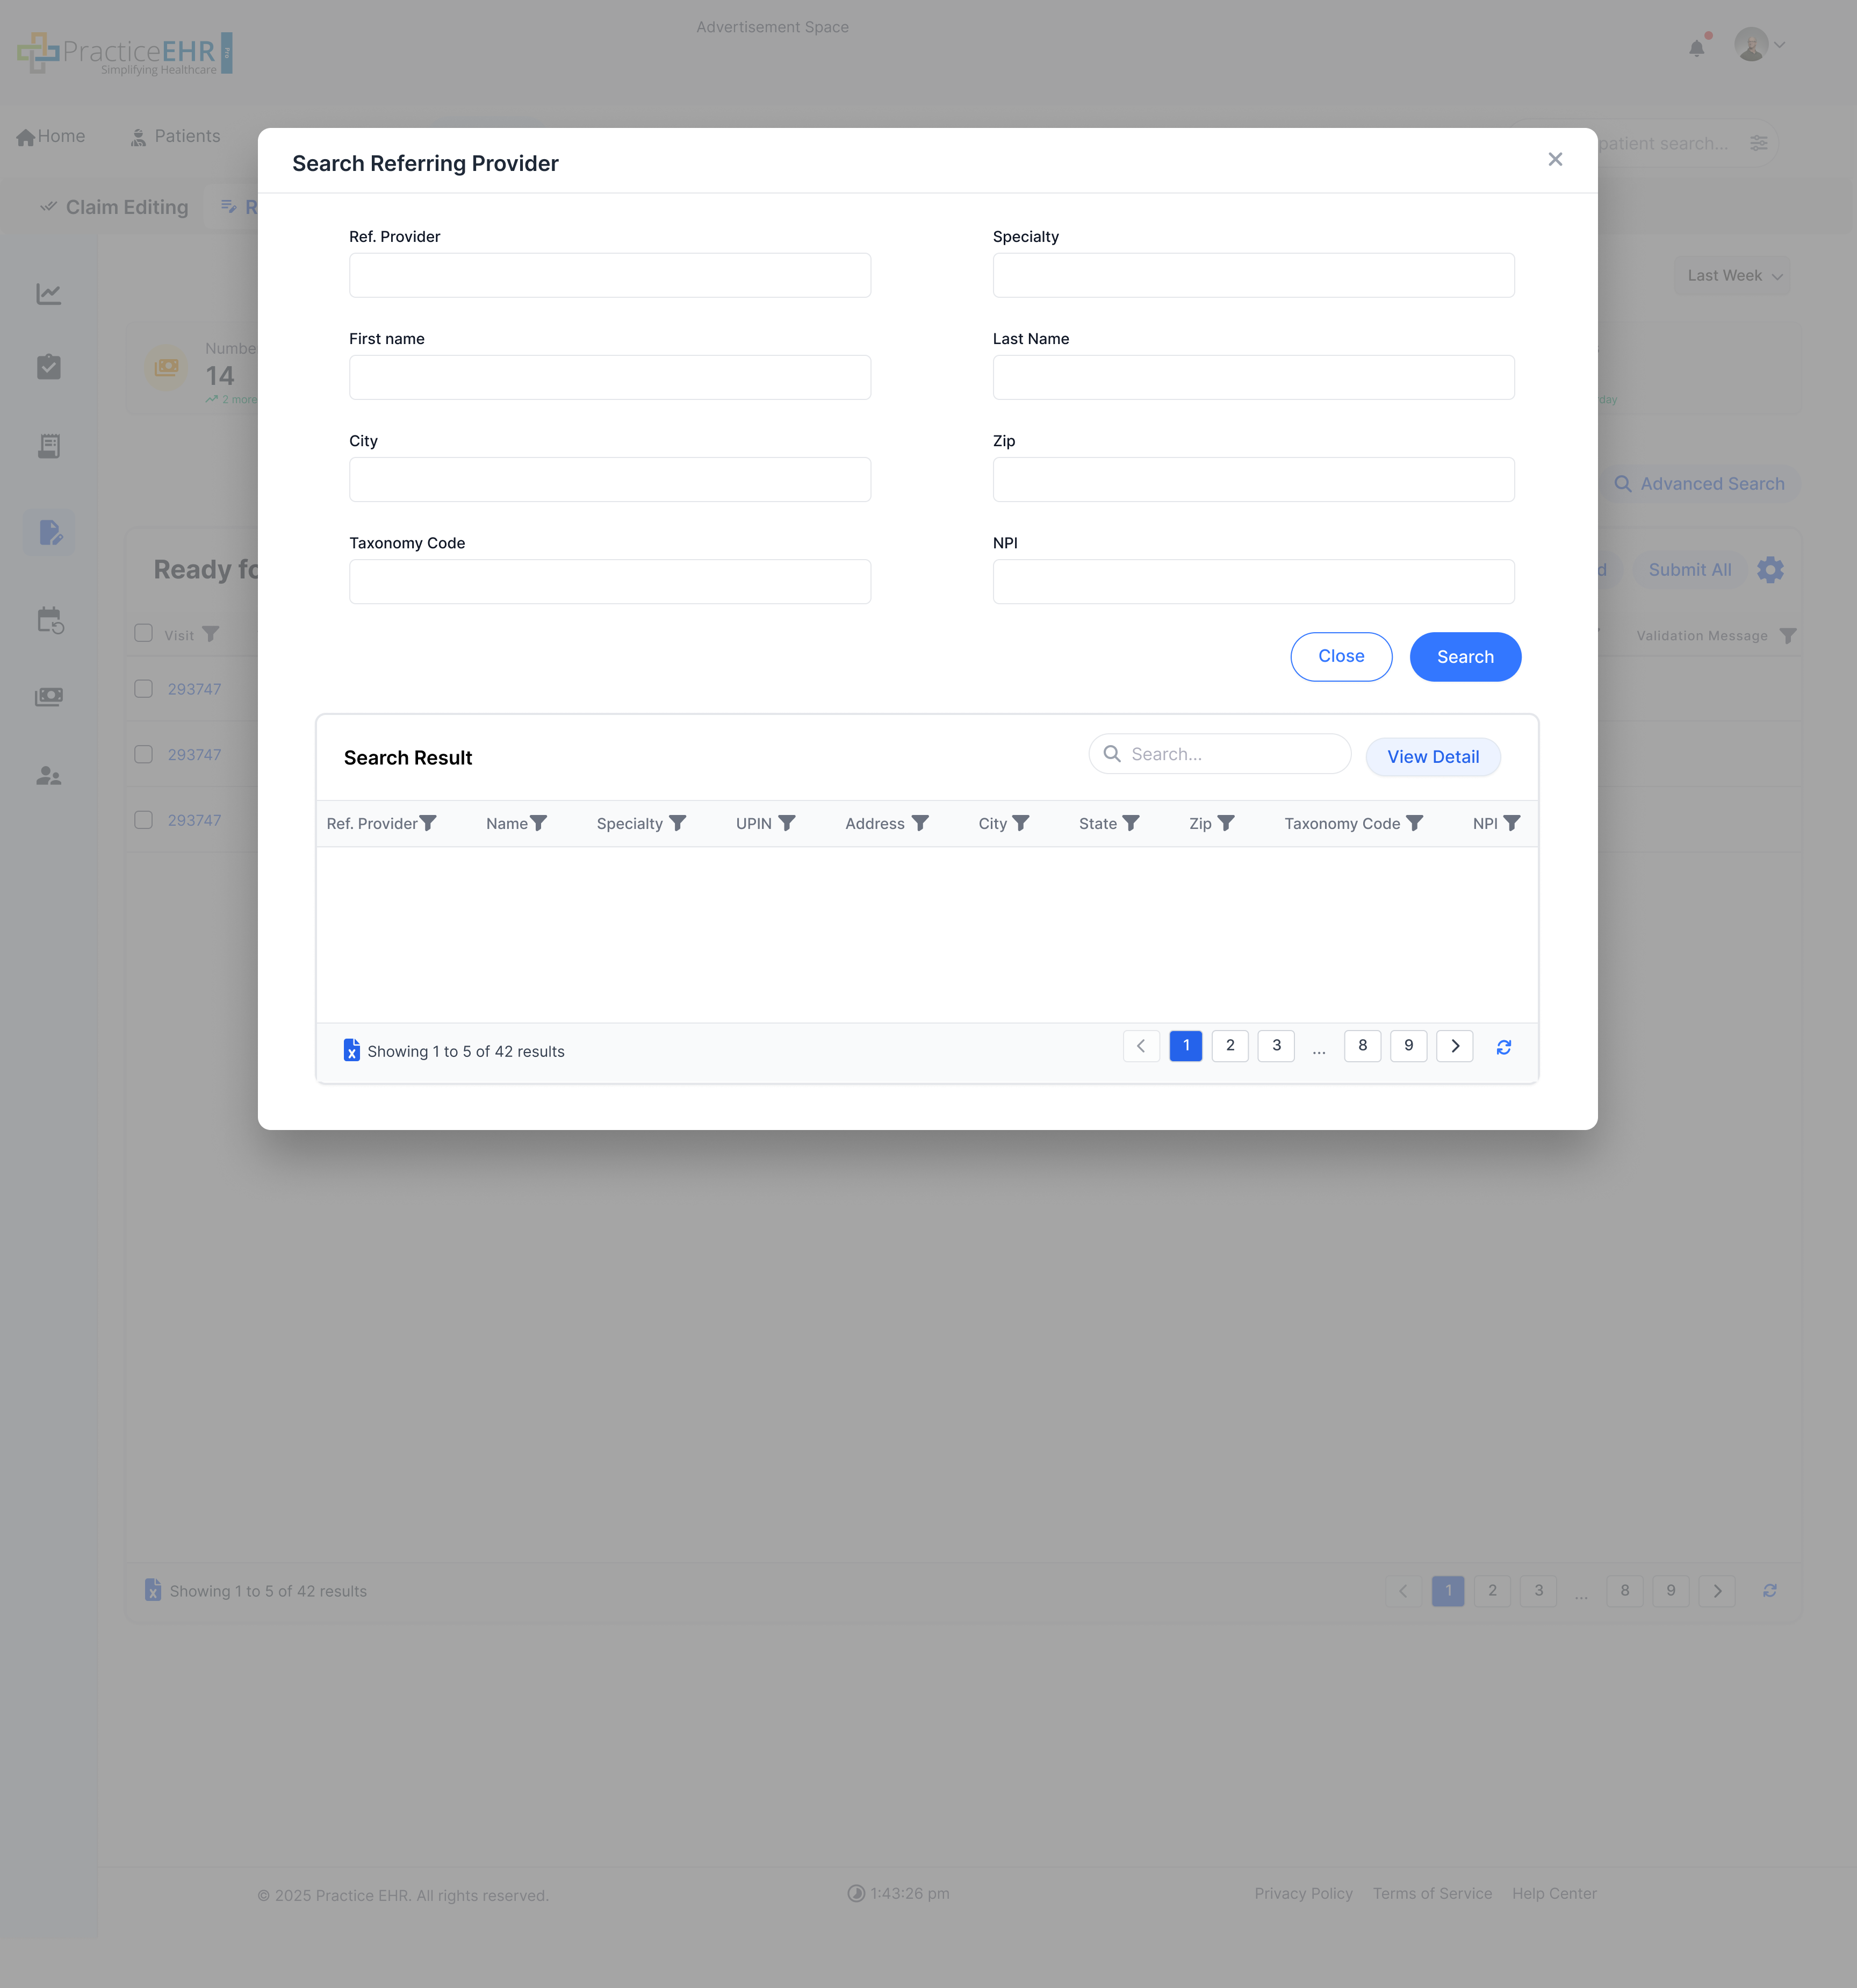
Task: Open the user avatar menu chevron
Action: coord(1780,45)
